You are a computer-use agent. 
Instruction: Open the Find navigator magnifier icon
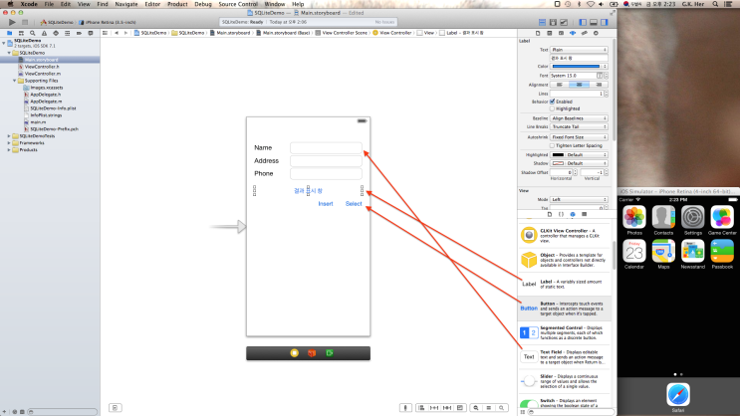(33, 33)
